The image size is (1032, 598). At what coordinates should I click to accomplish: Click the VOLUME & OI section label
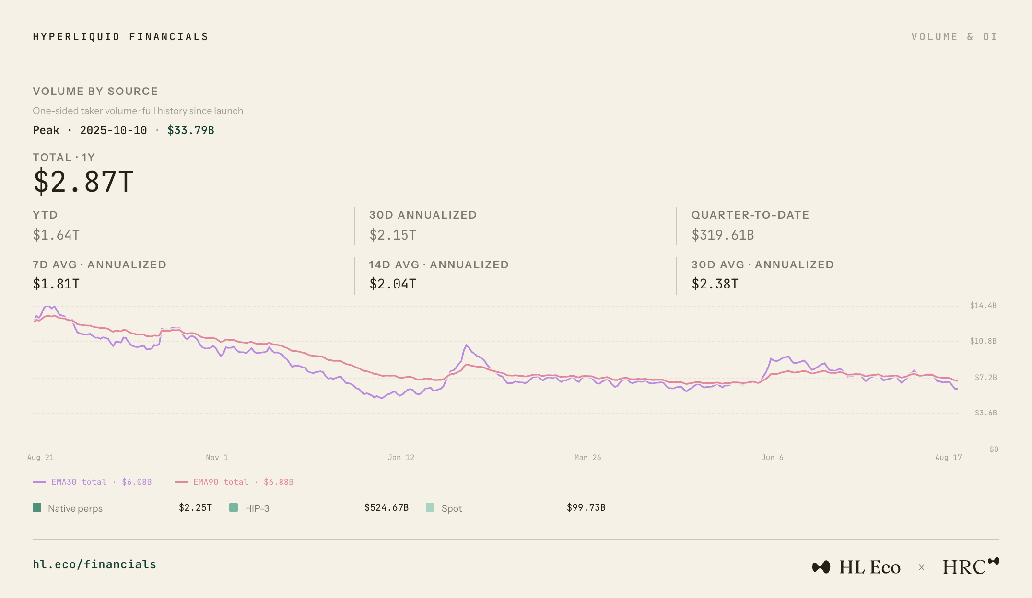pos(954,37)
